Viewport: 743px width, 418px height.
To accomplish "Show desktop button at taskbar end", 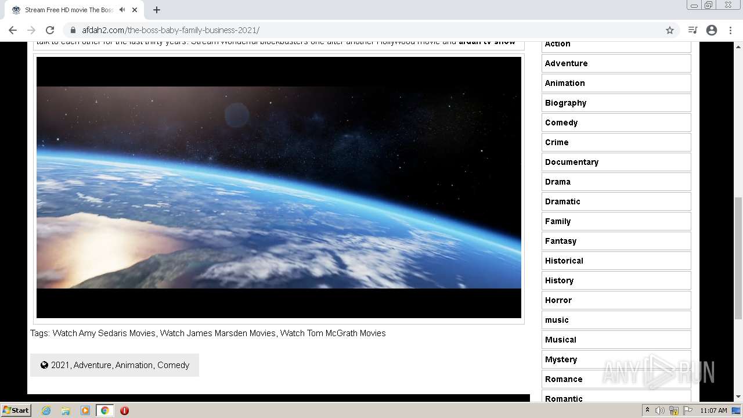I will pos(737,410).
